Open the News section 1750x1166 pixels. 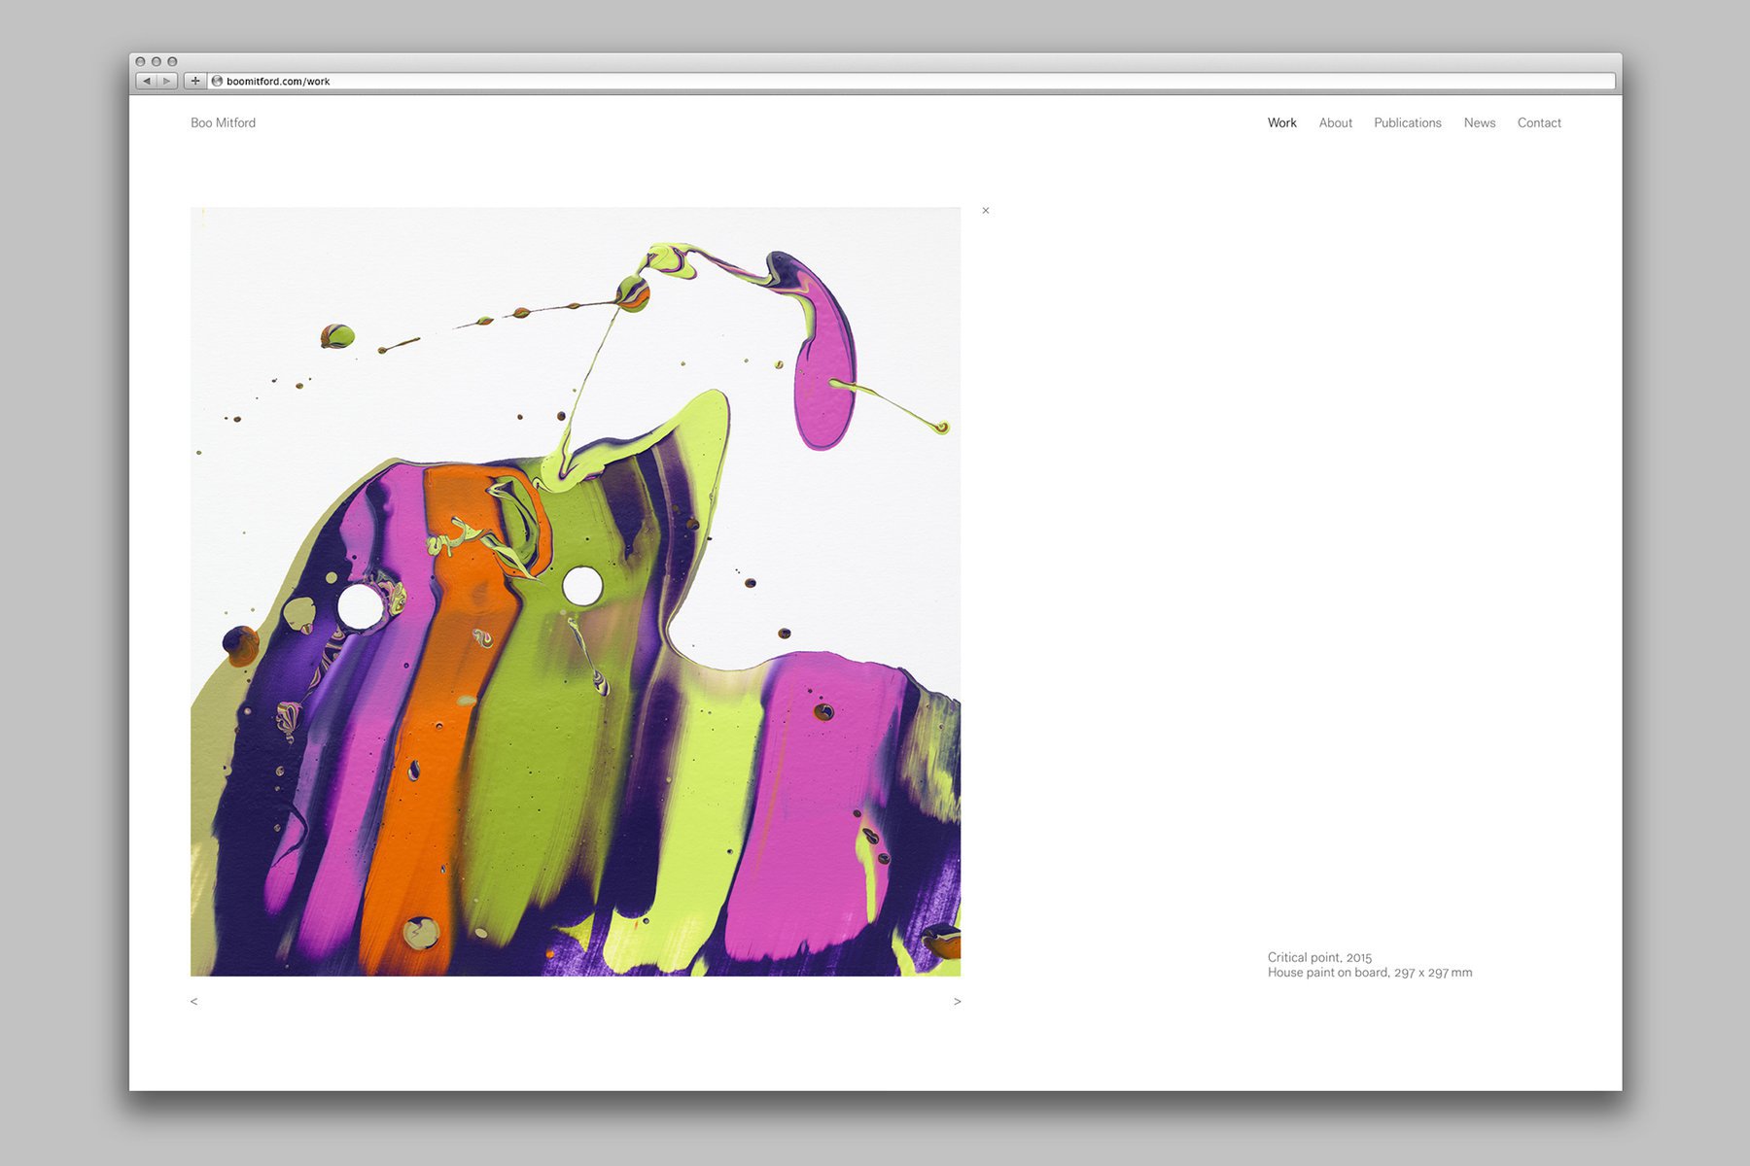(x=1479, y=123)
